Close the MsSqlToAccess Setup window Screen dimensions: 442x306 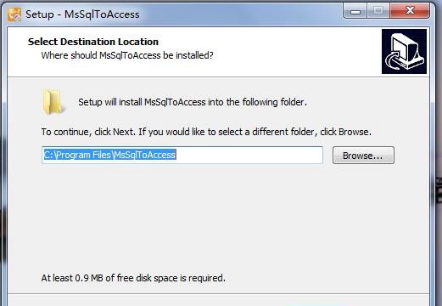pyautogui.click(x=410, y=11)
